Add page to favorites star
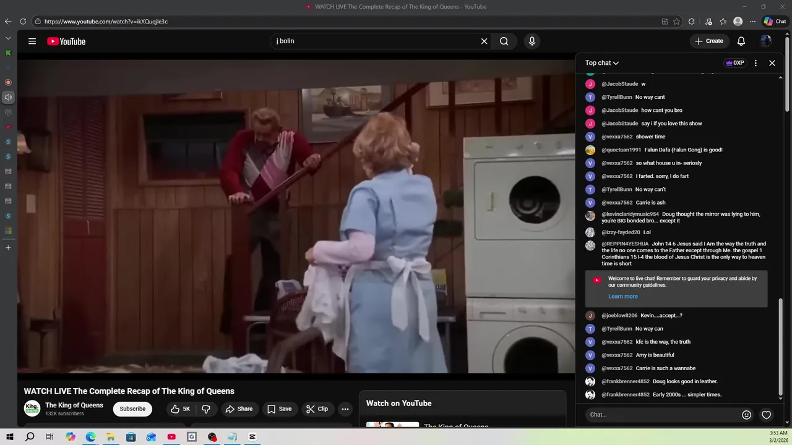792x445 pixels. click(x=676, y=21)
